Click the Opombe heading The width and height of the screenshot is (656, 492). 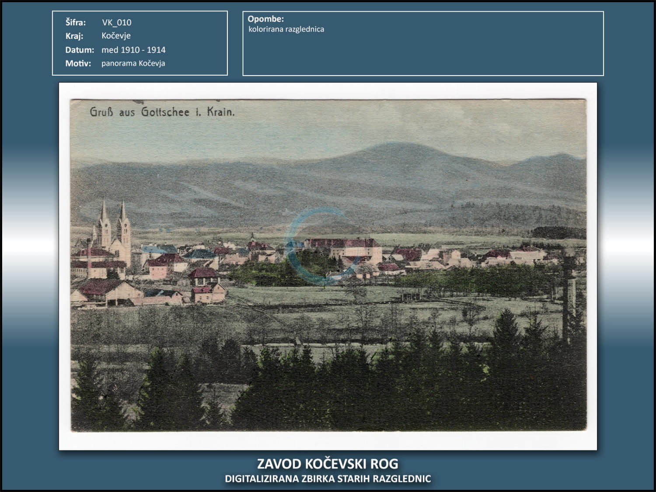(265, 19)
